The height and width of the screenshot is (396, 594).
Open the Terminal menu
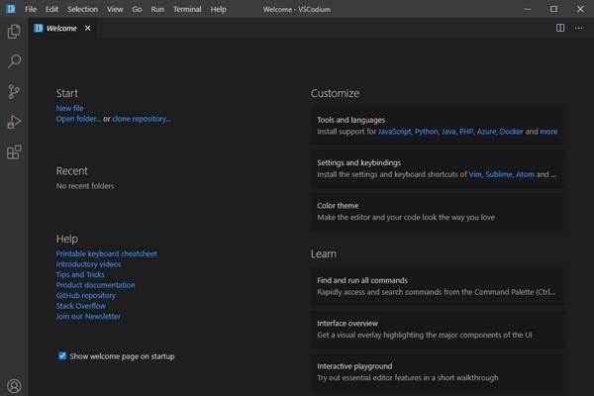[x=187, y=9]
